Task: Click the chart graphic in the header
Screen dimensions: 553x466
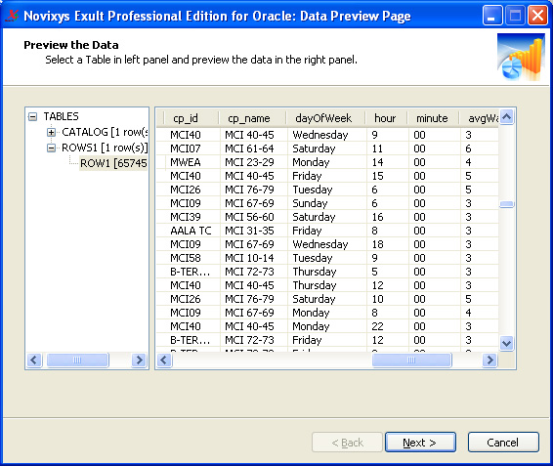Action: (521, 57)
